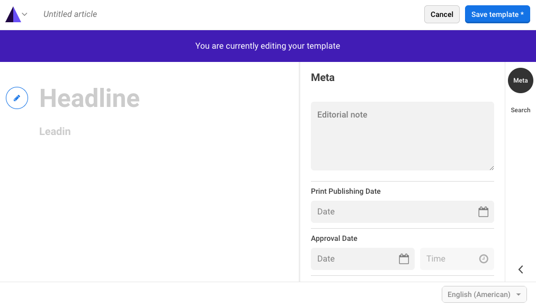Click the Approval Date date field
The height and width of the screenshot is (306, 536).
354,259
